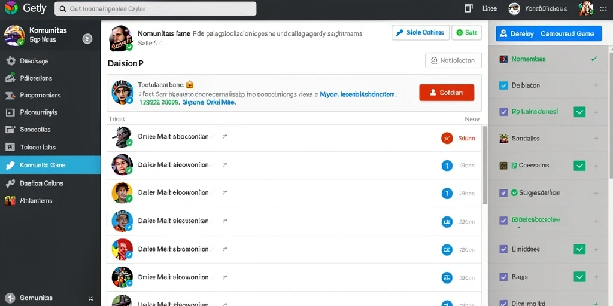Collapse the sidebar using bottom Somunitas arrow

(91, 298)
